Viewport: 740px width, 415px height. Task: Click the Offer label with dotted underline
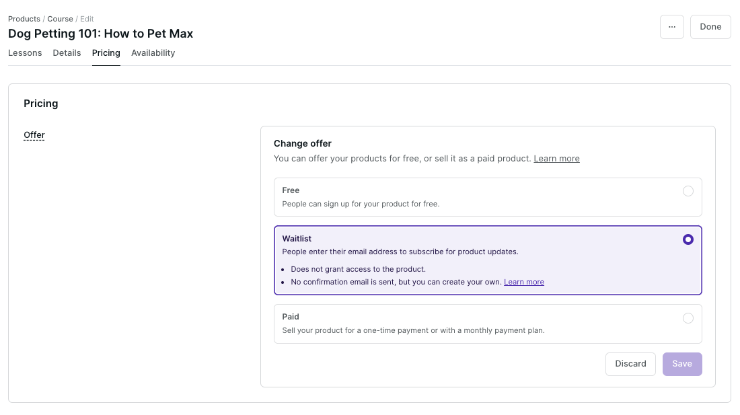[x=34, y=135]
